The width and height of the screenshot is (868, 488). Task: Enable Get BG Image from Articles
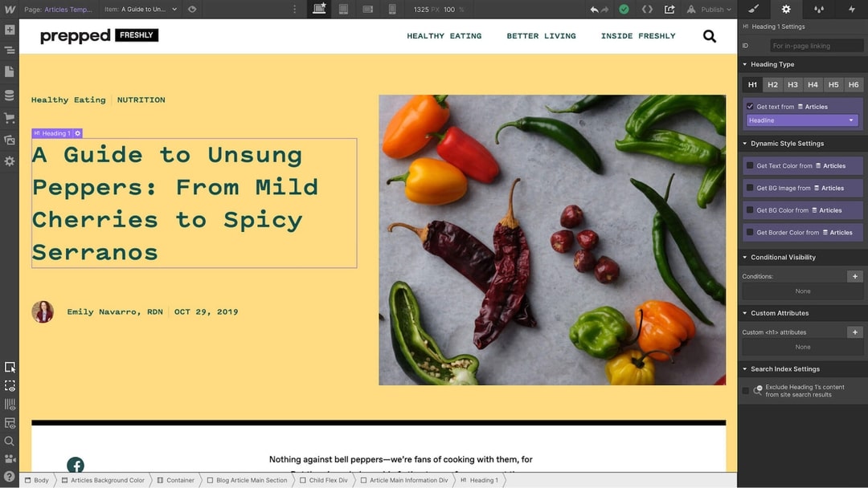pyautogui.click(x=750, y=188)
